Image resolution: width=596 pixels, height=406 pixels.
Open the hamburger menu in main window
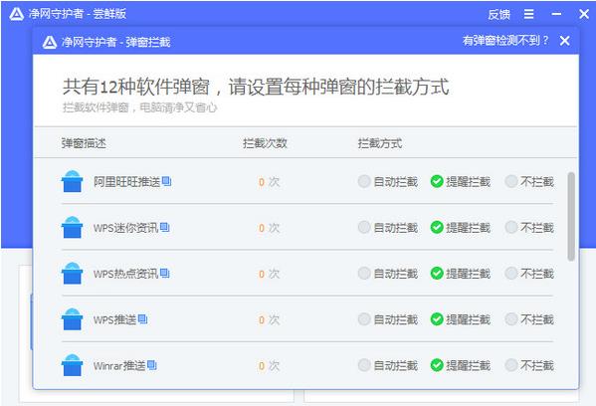click(x=528, y=14)
